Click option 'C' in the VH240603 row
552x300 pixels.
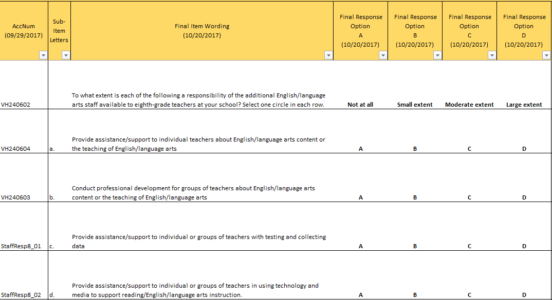[470, 177]
